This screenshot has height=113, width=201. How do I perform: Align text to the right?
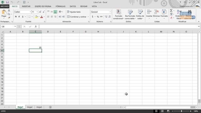click(55, 17)
